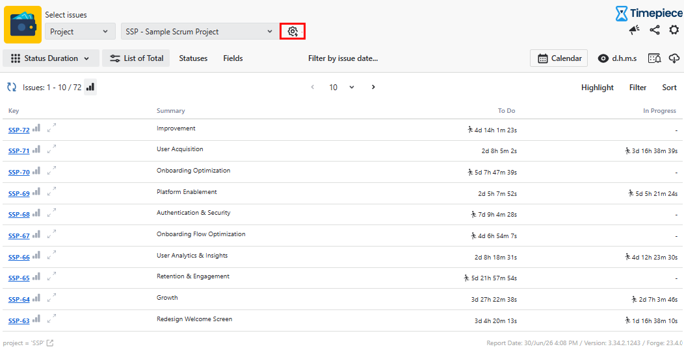Viewport: 684px width, 351px height.
Task: Click the summary 'Platform Enablement'
Action: point(187,191)
